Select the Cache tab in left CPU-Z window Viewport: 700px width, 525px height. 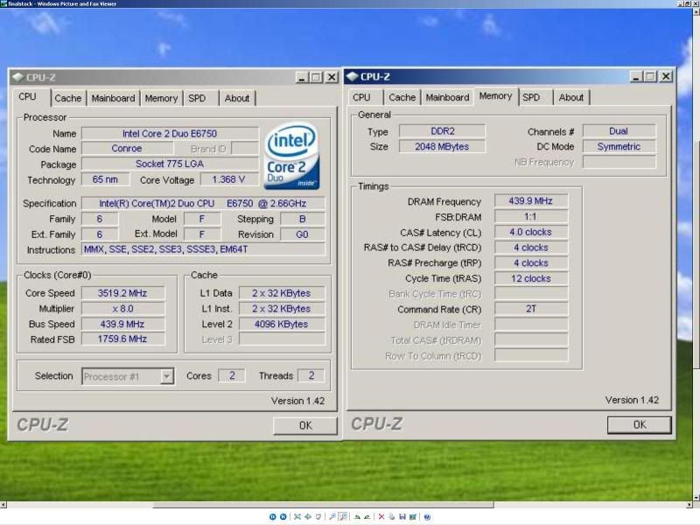(x=67, y=98)
